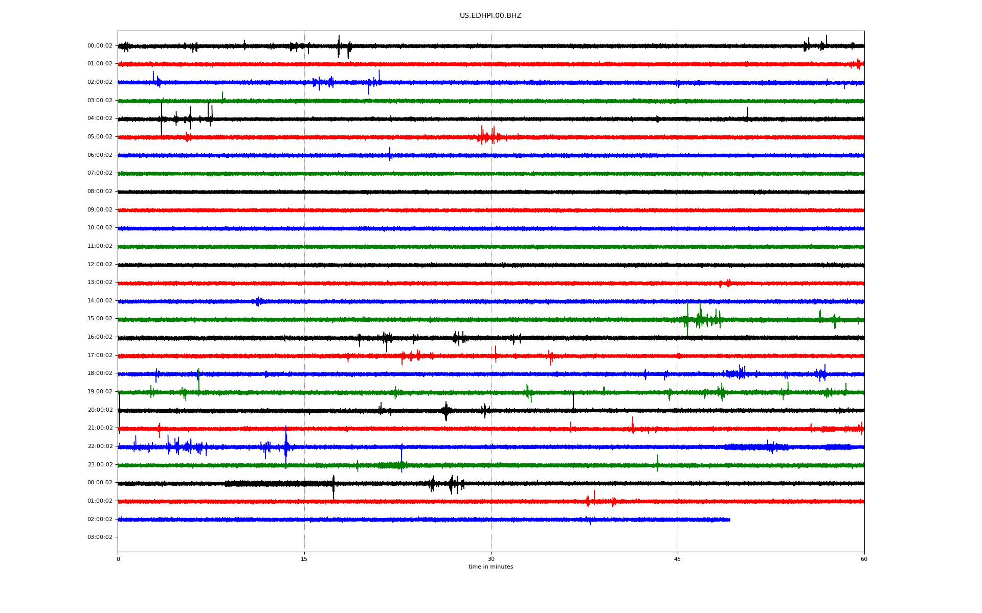Click the 16:00:02 row time label

[100, 337]
